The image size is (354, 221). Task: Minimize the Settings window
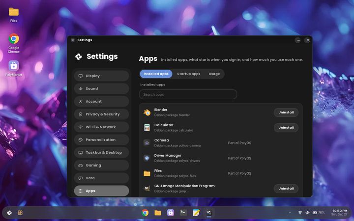coord(298,40)
